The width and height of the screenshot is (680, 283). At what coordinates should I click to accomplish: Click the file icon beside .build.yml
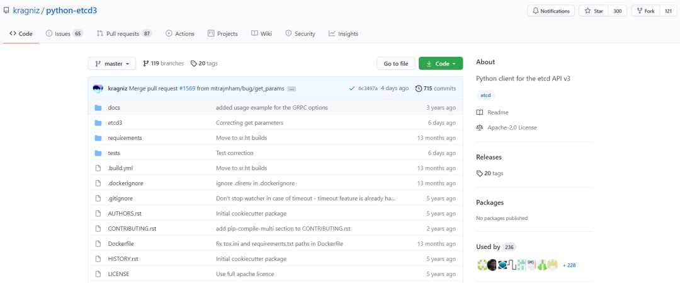(x=98, y=168)
